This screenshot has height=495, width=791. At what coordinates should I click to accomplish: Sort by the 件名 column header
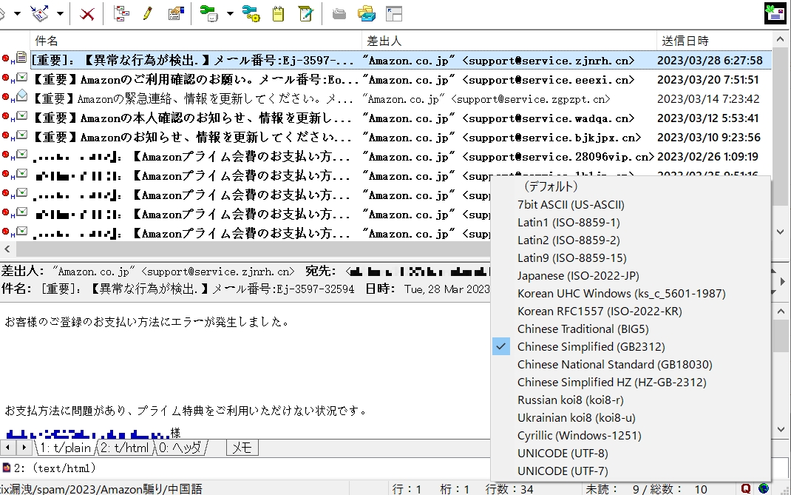coord(196,41)
